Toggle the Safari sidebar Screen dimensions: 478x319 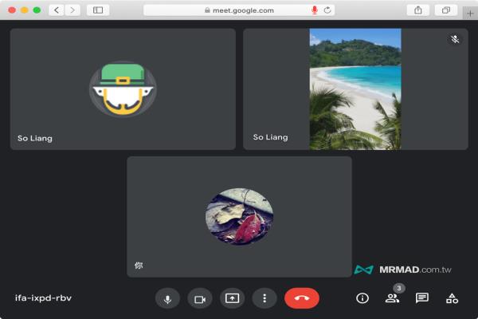(98, 10)
